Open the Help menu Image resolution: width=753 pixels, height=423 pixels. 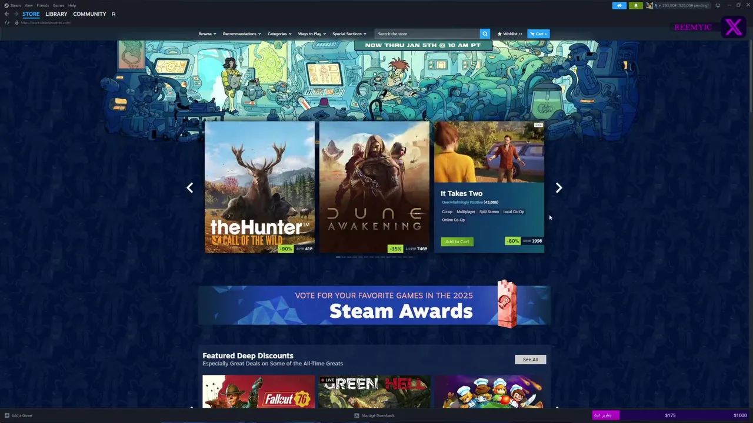(72, 5)
